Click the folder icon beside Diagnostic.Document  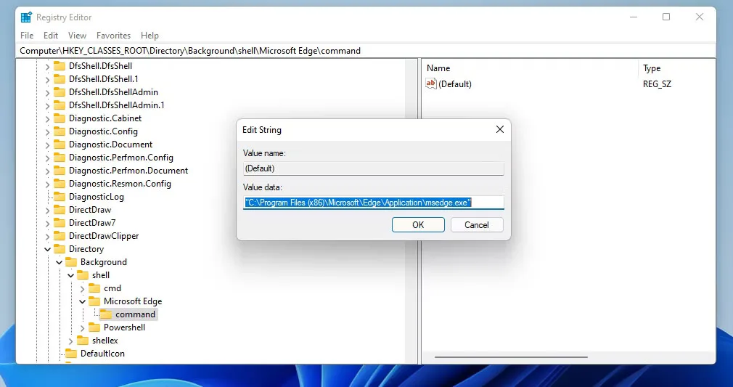pyautogui.click(x=60, y=144)
